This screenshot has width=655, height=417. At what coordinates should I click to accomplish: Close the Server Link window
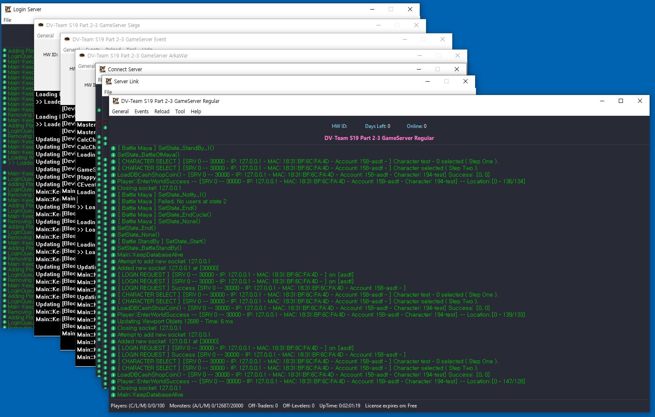tap(466, 81)
